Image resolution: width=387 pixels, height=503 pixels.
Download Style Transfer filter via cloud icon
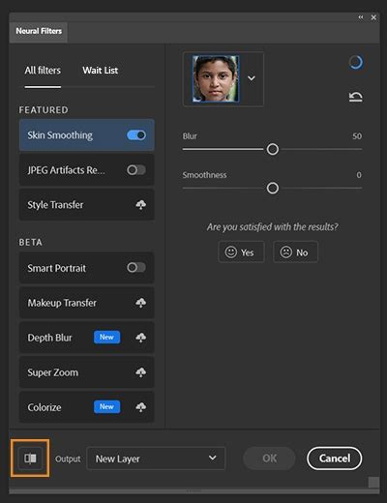[140, 205]
